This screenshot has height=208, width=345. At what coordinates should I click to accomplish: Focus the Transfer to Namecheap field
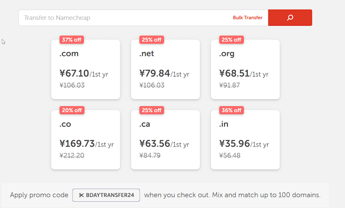coord(124,18)
